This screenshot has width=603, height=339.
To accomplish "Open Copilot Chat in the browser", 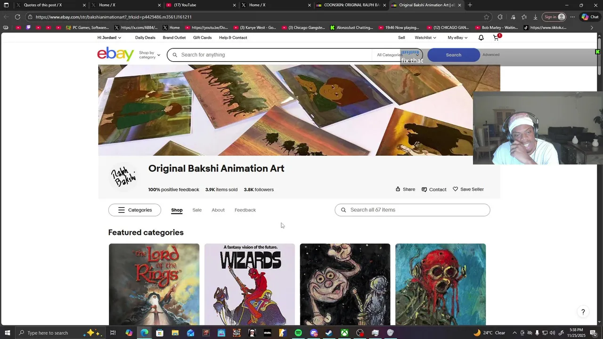I will click(590, 17).
